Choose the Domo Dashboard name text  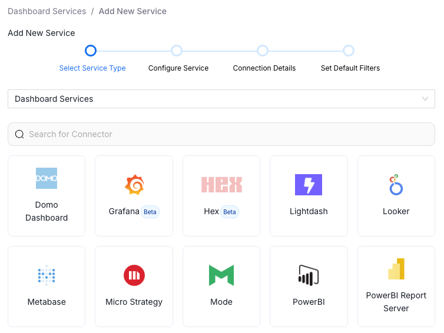coord(47,211)
